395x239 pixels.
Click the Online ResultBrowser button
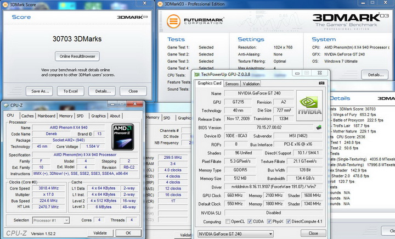tap(77, 56)
